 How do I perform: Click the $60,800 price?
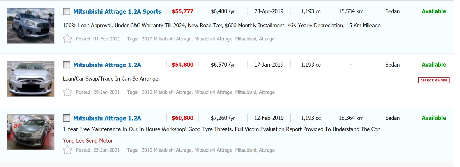tap(182, 118)
